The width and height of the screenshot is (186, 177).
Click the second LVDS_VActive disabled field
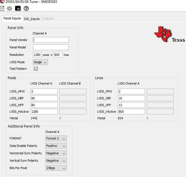tap(160, 112)
